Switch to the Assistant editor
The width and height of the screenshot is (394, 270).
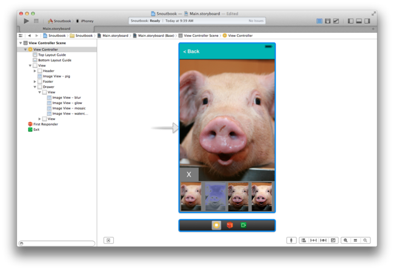[x=328, y=21]
